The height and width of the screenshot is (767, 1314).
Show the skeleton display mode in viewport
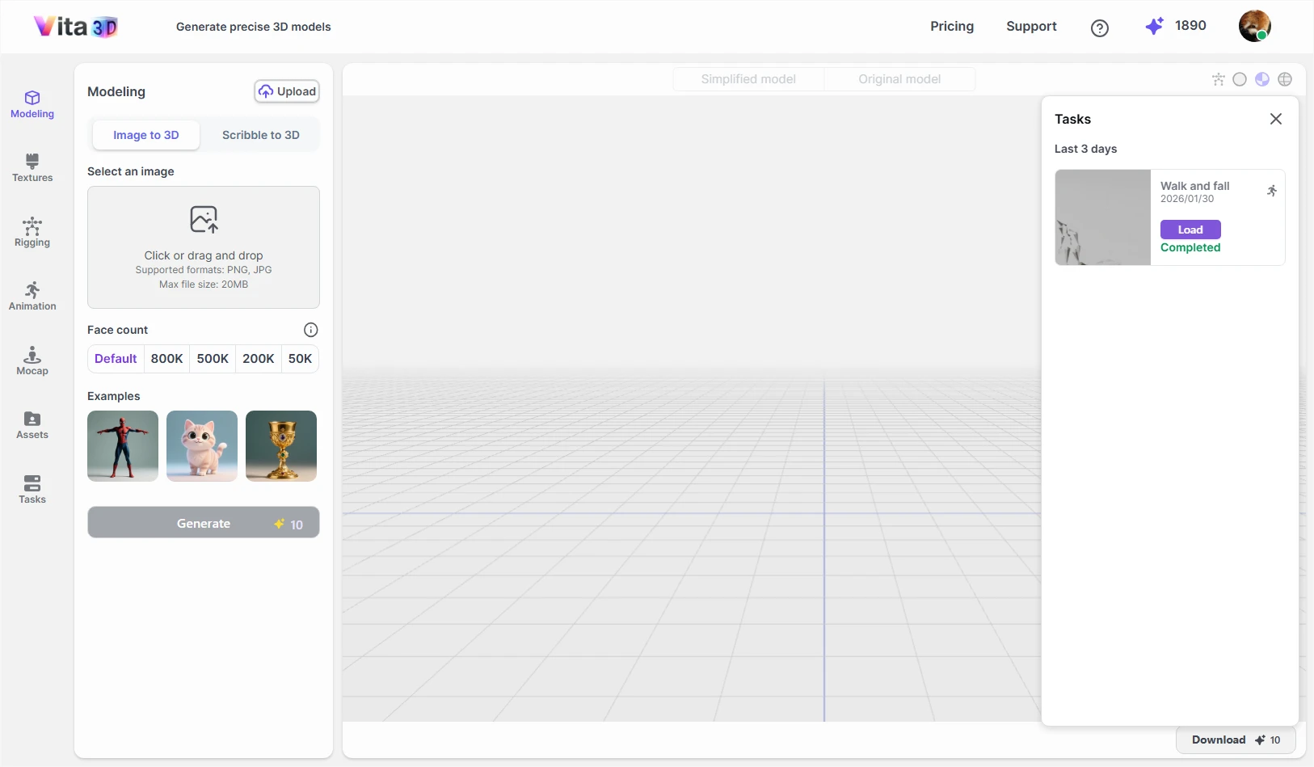[1219, 79]
